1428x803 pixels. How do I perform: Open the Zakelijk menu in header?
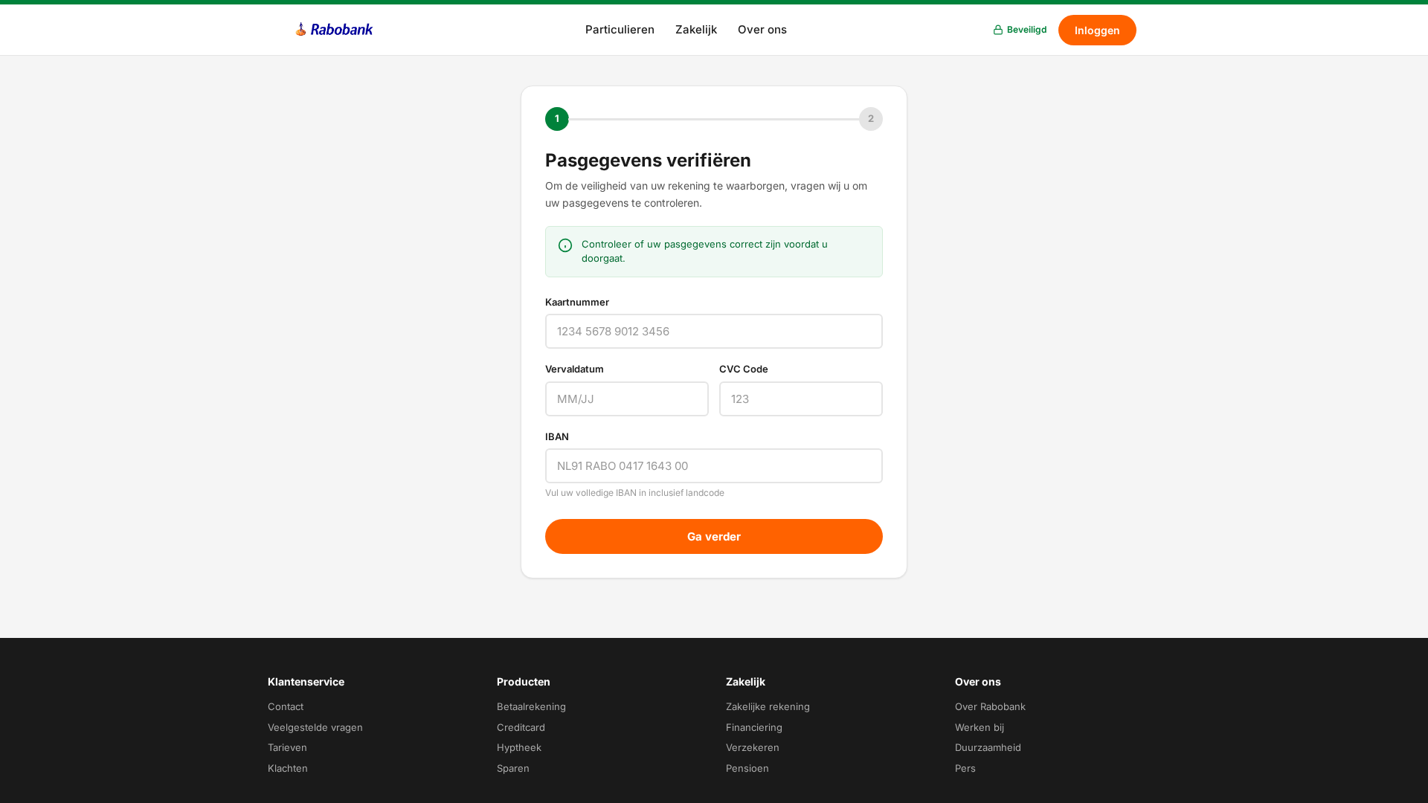696,30
